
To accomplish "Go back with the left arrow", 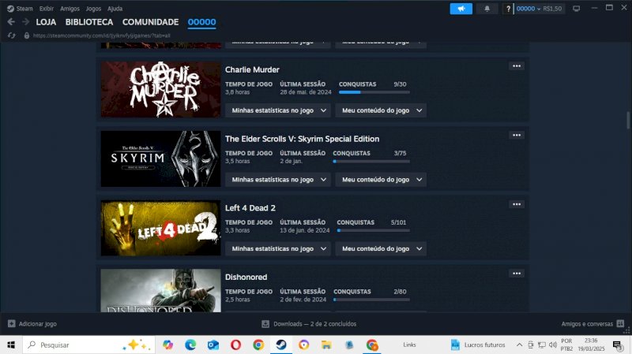I will 11,22.
